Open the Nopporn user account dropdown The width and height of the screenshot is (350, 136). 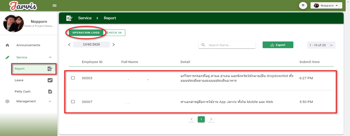click(x=326, y=5)
